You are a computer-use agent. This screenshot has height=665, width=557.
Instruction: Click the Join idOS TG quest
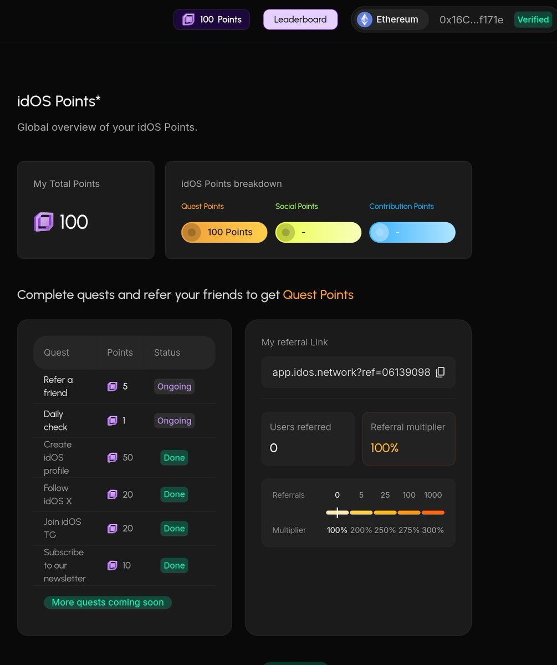click(x=63, y=528)
